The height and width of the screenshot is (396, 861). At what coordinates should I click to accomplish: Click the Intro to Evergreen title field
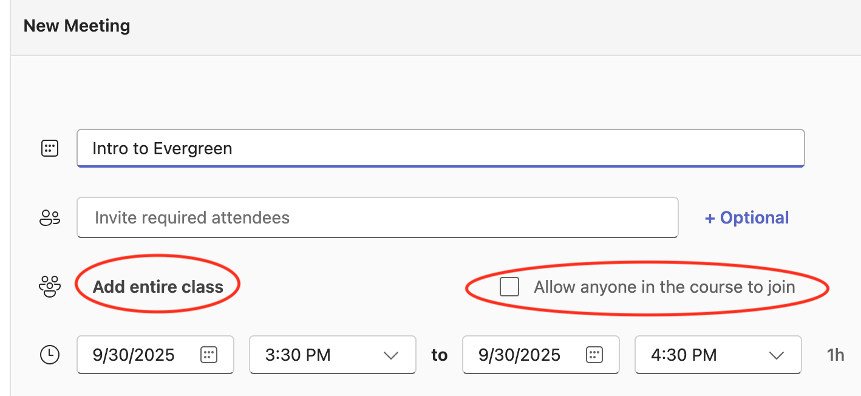(x=440, y=148)
